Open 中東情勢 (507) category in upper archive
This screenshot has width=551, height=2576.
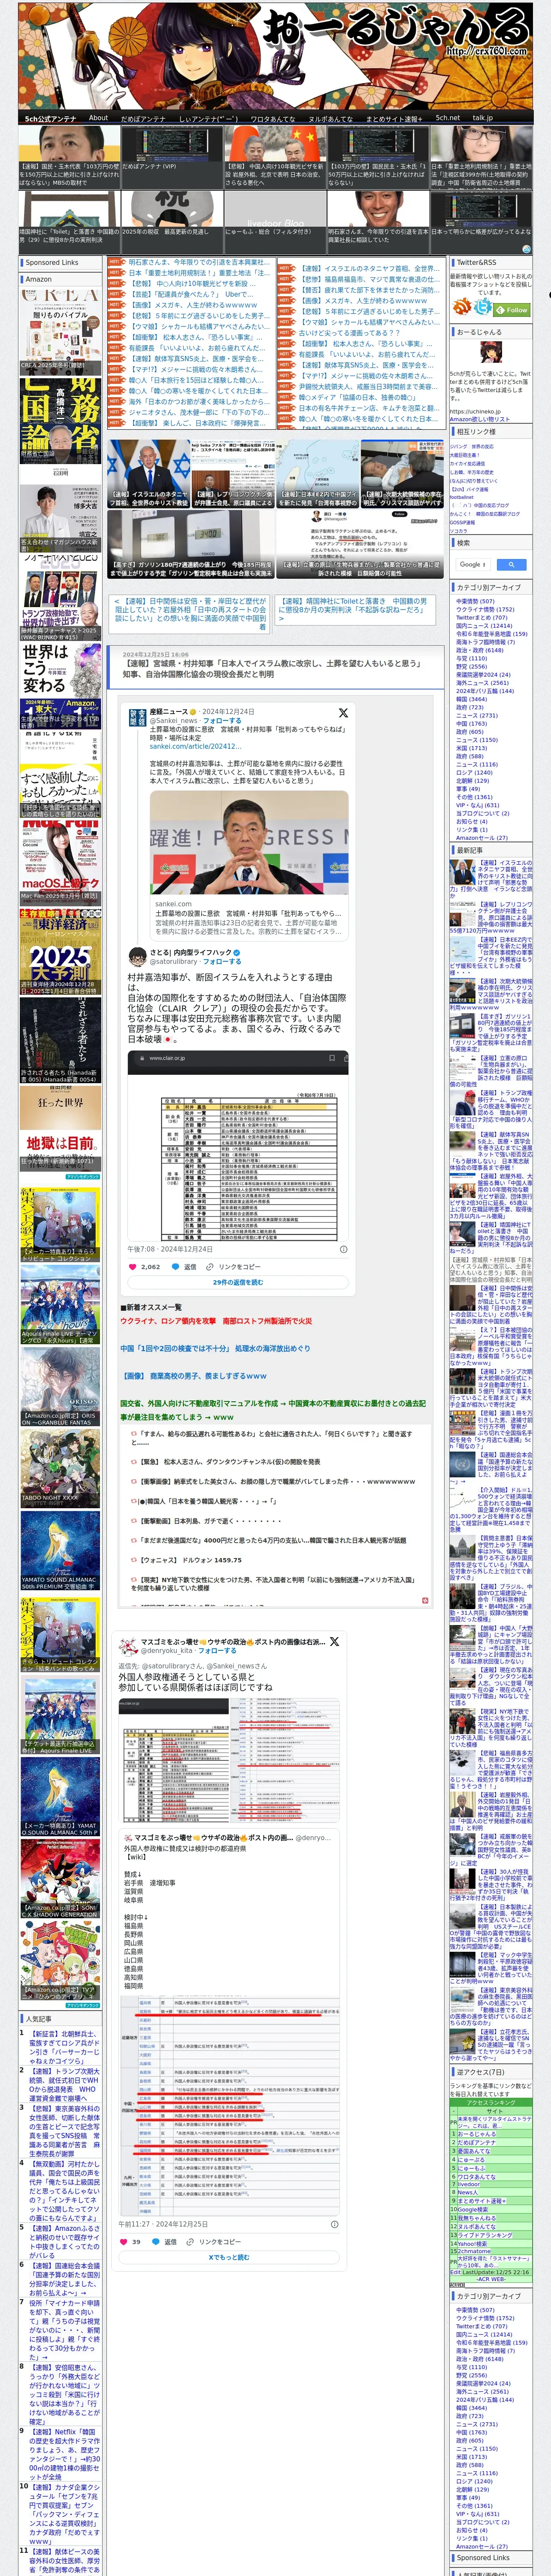point(475,601)
